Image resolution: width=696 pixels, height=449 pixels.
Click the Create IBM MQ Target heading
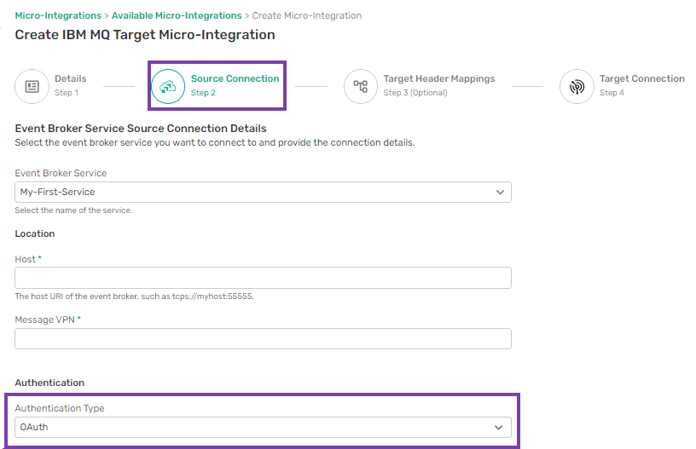tap(145, 35)
